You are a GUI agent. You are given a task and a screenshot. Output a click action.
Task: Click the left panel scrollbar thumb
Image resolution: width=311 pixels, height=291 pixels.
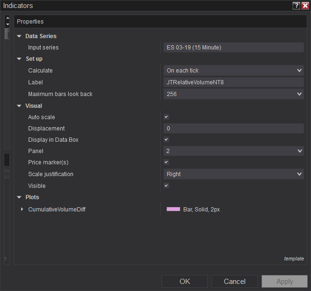pyautogui.click(x=7, y=33)
